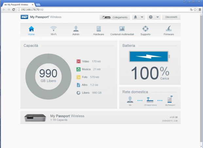
Task: Expand the notifications dropdown arrow
Action: click(x=142, y=17)
